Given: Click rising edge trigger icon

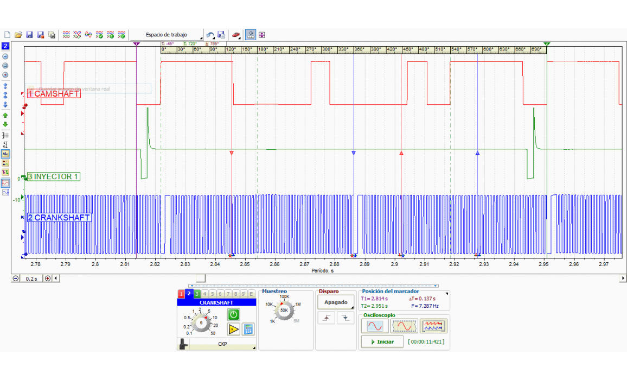Looking at the screenshot, I should (x=327, y=319).
